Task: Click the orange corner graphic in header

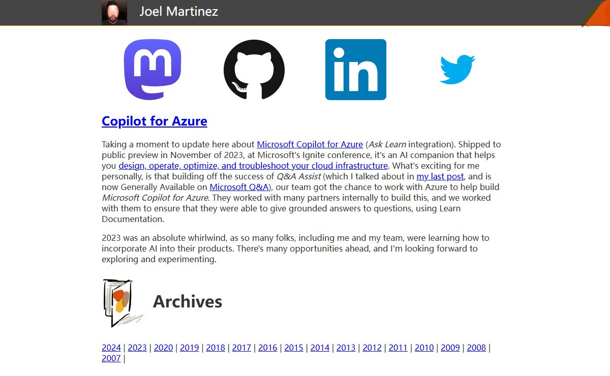Action: coord(596,13)
